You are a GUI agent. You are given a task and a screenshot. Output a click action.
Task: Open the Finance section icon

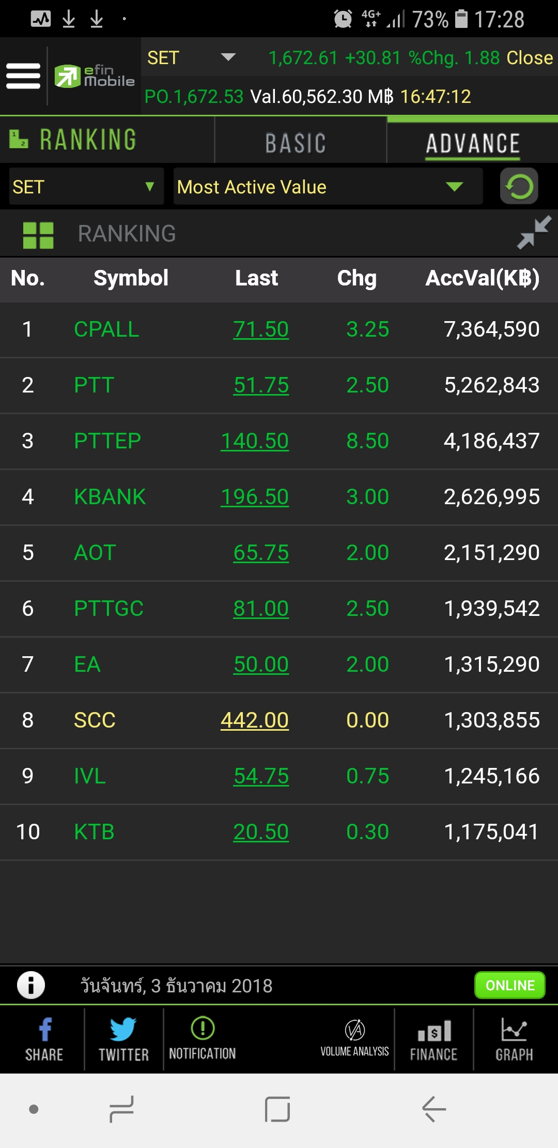click(x=434, y=1038)
